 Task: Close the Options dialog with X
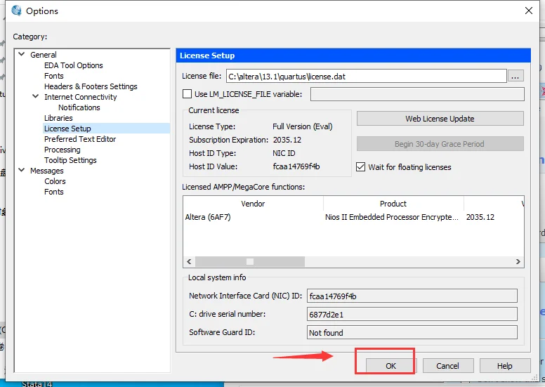click(529, 11)
